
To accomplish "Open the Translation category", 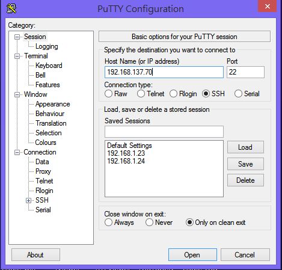I will (x=51, y=123).
